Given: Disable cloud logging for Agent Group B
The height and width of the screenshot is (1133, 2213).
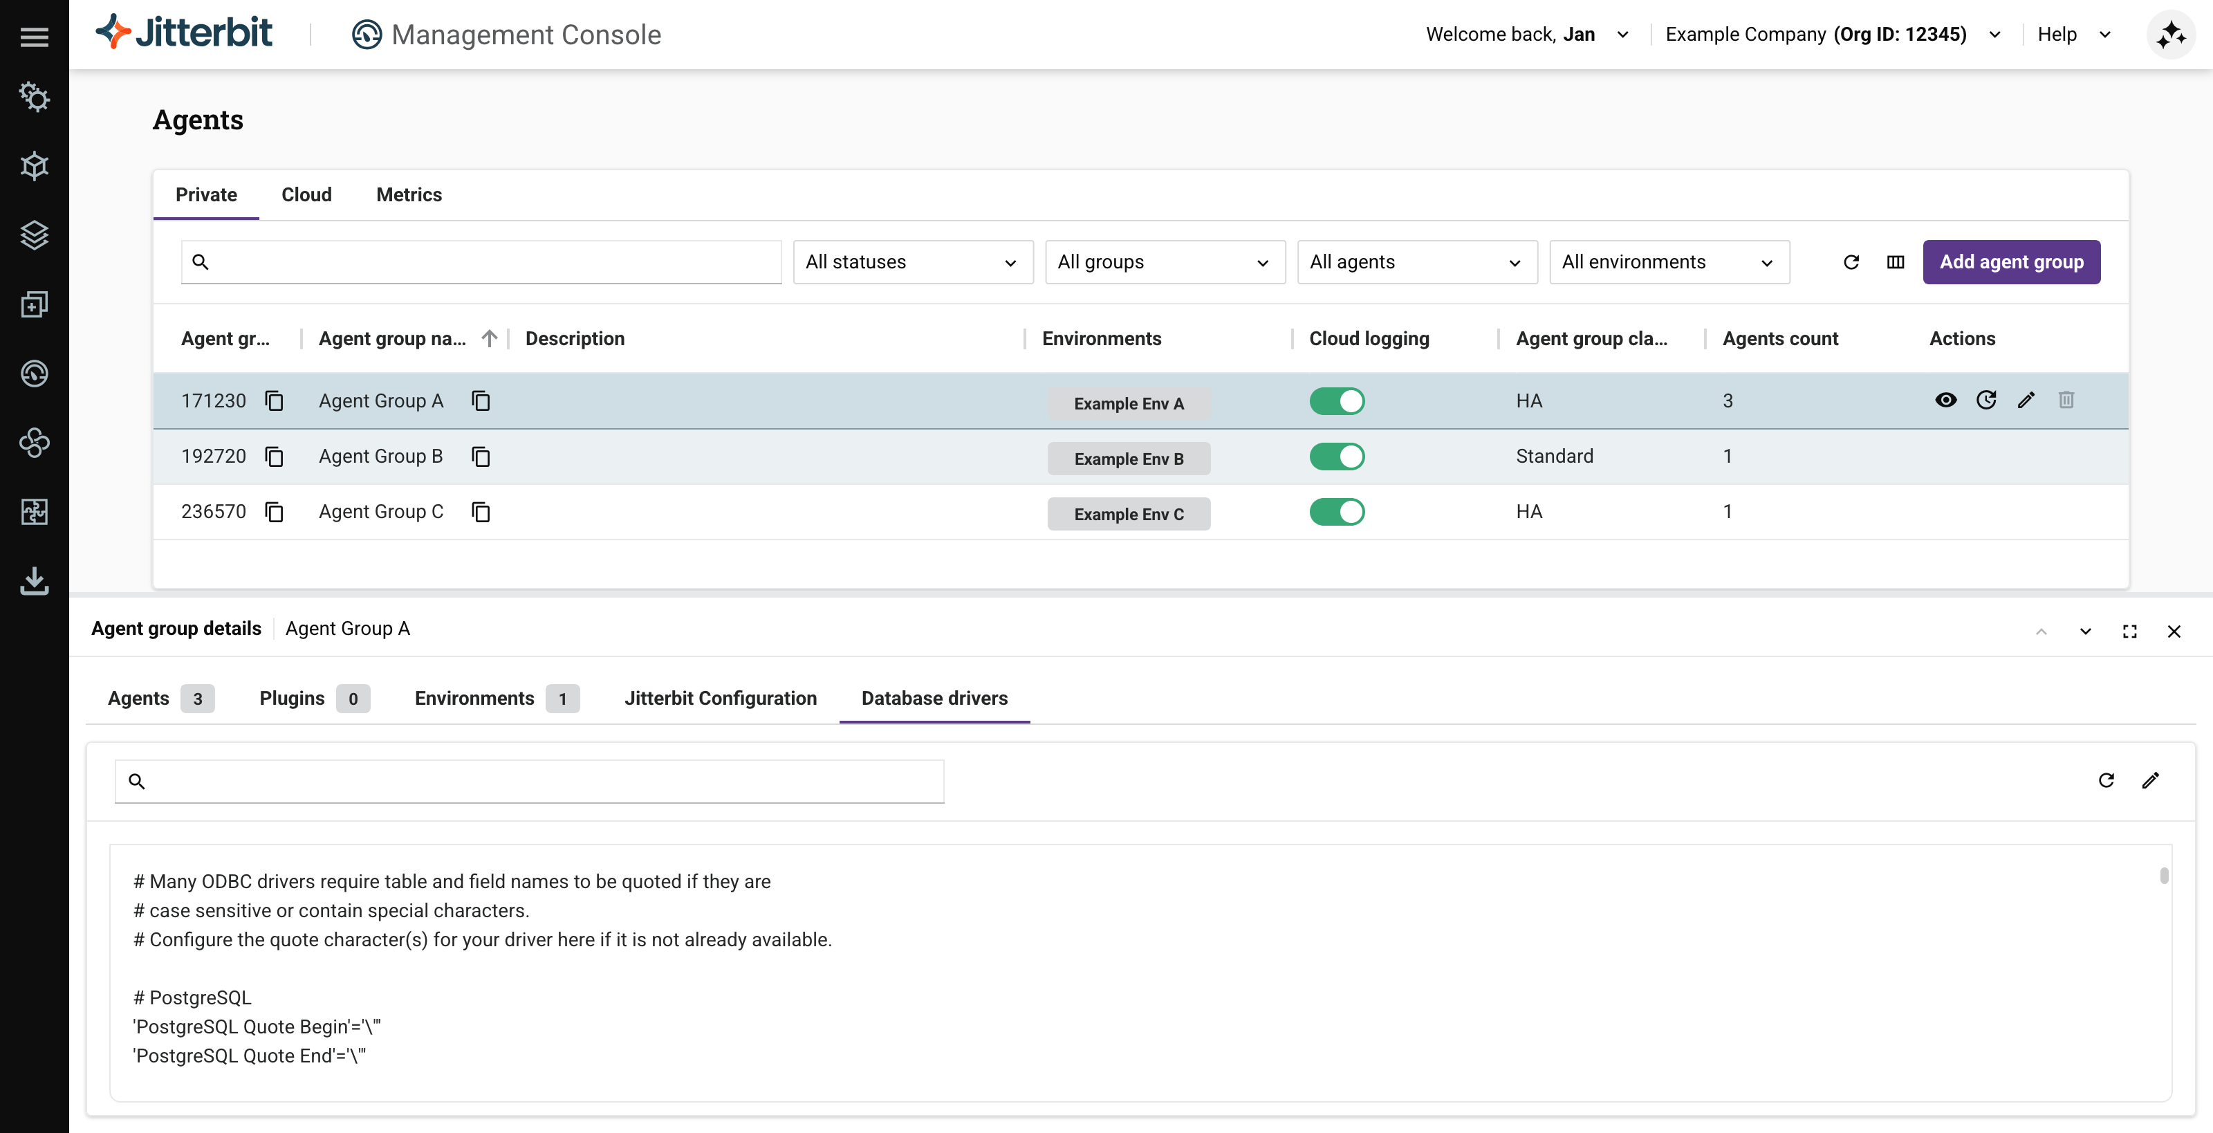Looking at the screenshot, I should coord(1337,457).
